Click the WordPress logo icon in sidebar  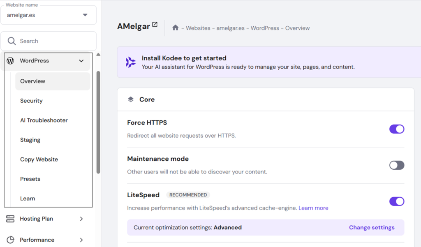click(x=11, y=61)
